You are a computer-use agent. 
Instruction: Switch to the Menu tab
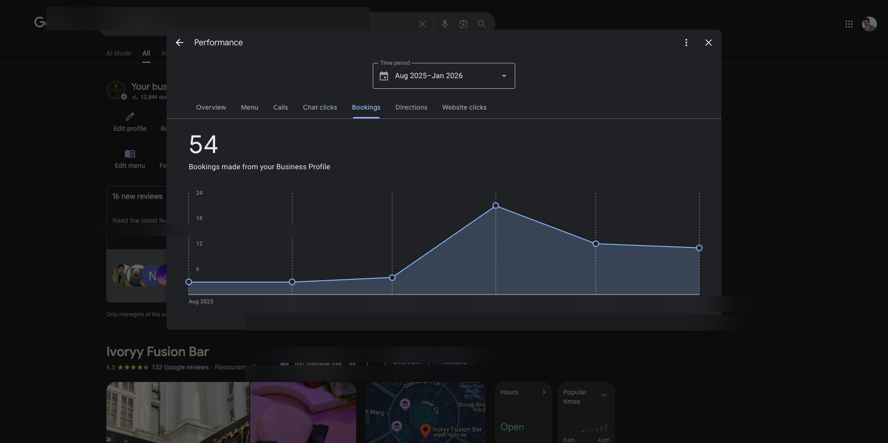pyautogui.click(x=250, y=107)
